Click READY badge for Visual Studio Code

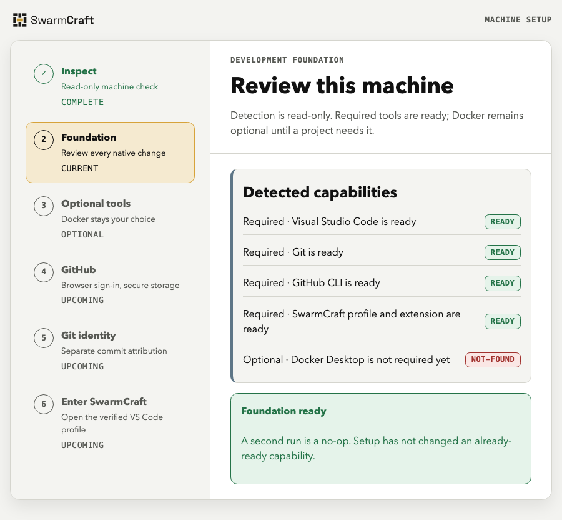click(503, 222)
